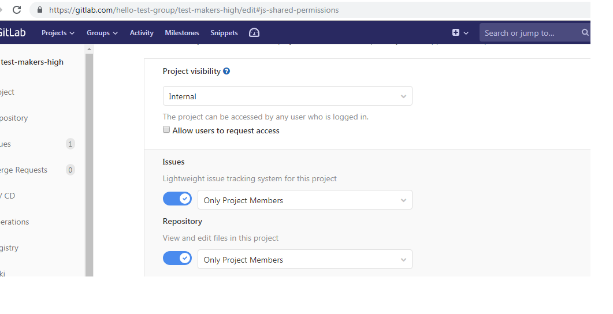Turn off the Issues feature toggle
Viewport: 613px width, 314px height.
pyautogui.click(x=177, y=199)
